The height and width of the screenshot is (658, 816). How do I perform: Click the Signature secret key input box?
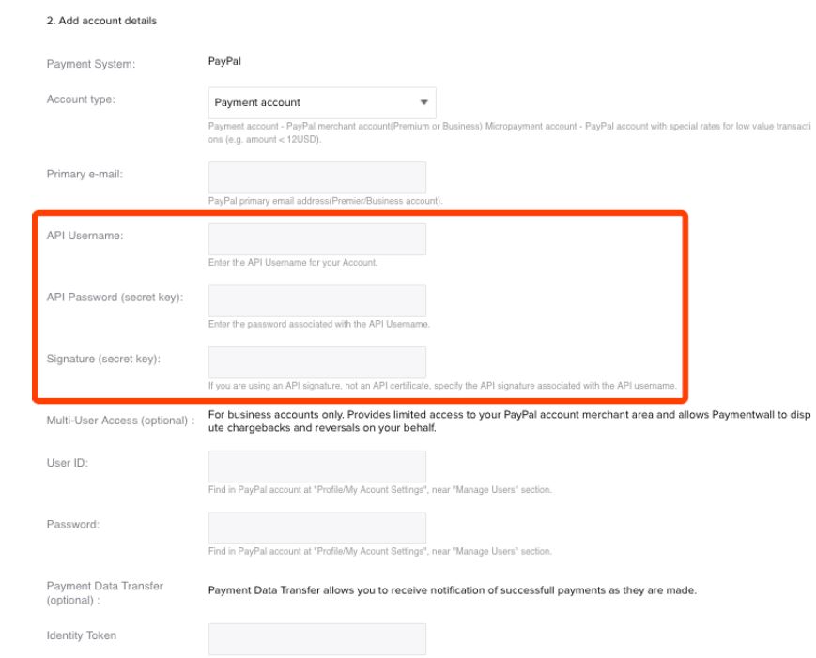tap(317, 362)
